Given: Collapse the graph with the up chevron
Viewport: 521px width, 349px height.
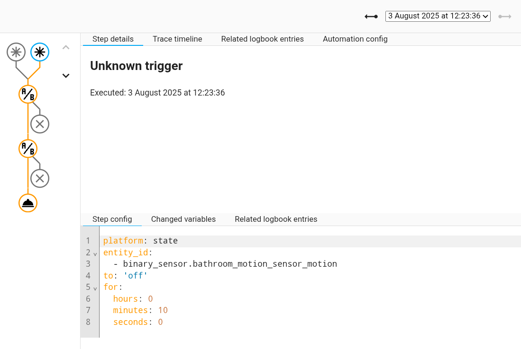Looking at the screenshot, I should click(66, 47).
